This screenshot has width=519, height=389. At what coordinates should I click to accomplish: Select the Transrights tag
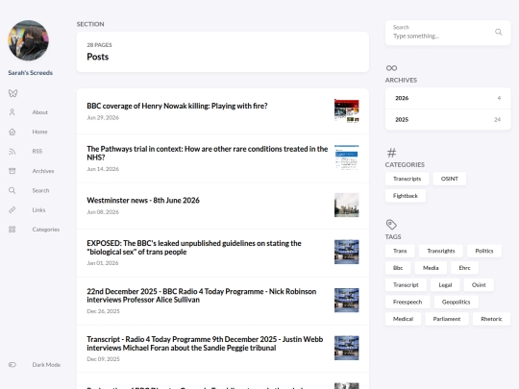pyautogui.click(x=441, y=251)
